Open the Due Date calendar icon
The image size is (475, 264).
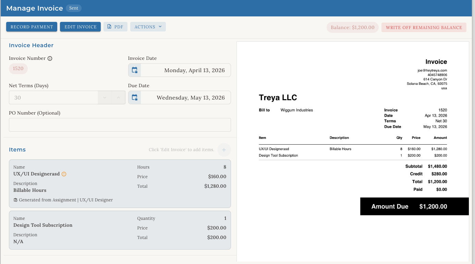pos(135,97)
